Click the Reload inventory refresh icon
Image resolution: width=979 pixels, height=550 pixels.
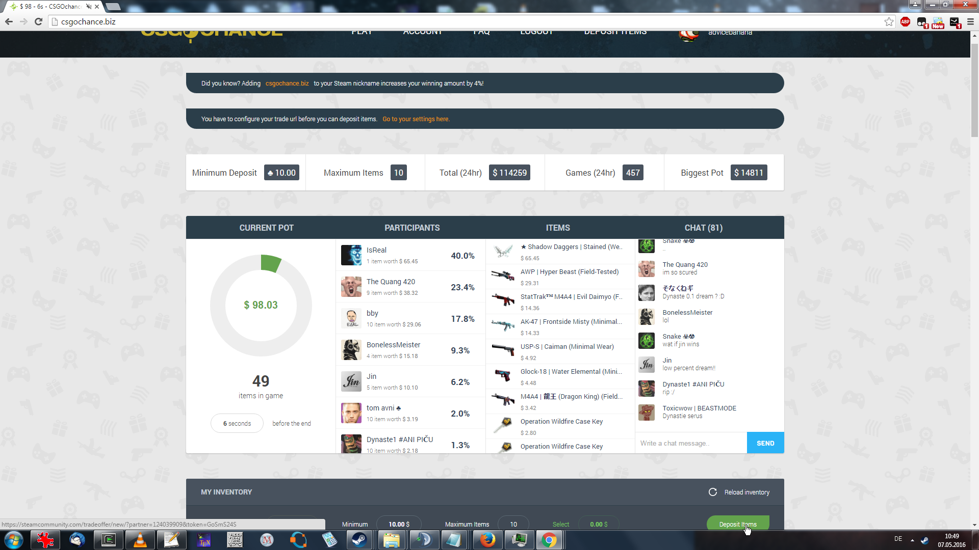tap(712, 492)
